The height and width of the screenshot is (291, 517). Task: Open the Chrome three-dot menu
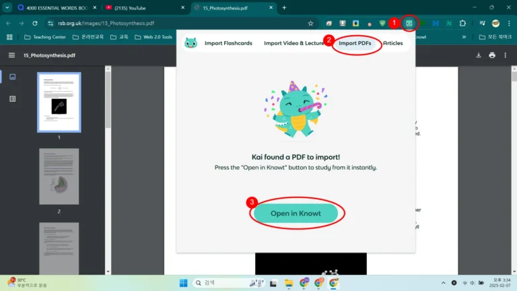(509, 23)
